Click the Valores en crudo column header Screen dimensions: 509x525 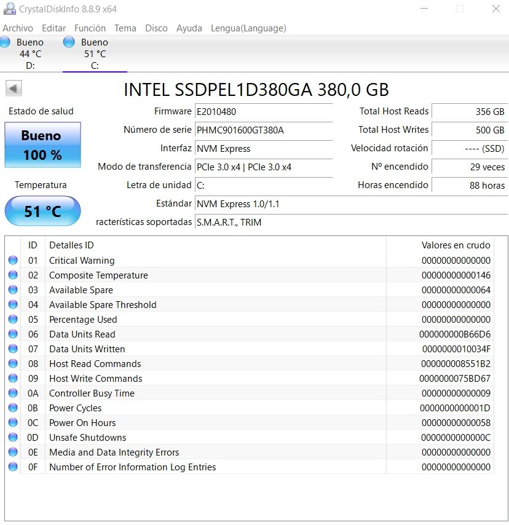tap(456, 245)
